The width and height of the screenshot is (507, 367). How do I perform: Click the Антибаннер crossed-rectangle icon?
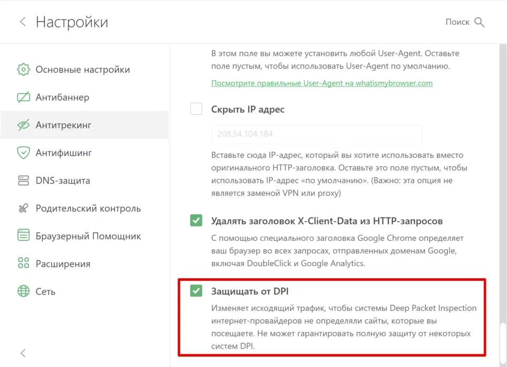click(x=23, y=98)
